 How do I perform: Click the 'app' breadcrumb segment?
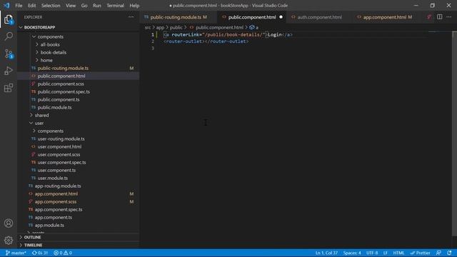[160, 27]
